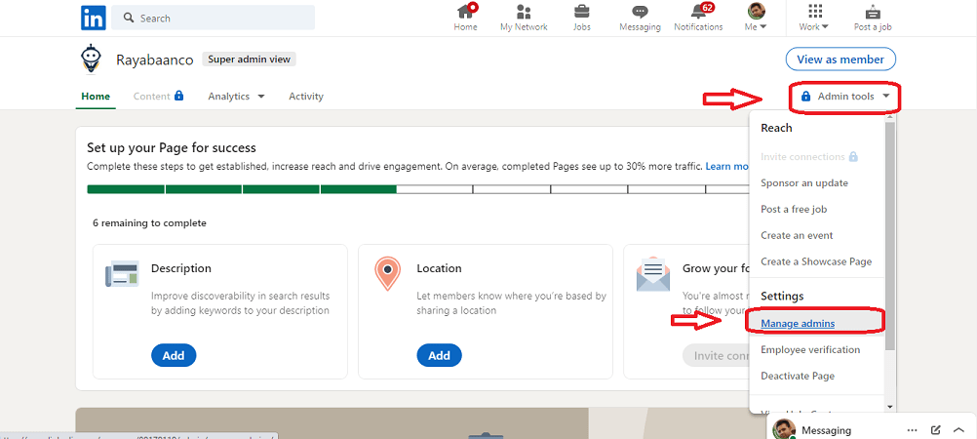
Task: Expand the Analytics dropdown tab
Action: pos(237,96)
